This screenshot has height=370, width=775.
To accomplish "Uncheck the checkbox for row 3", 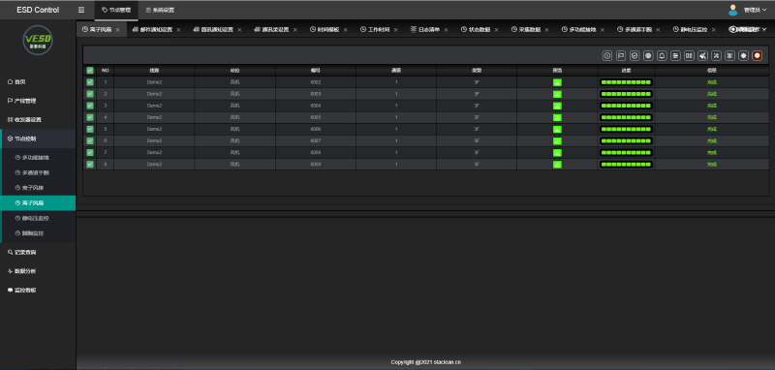I will click(90, 106).
